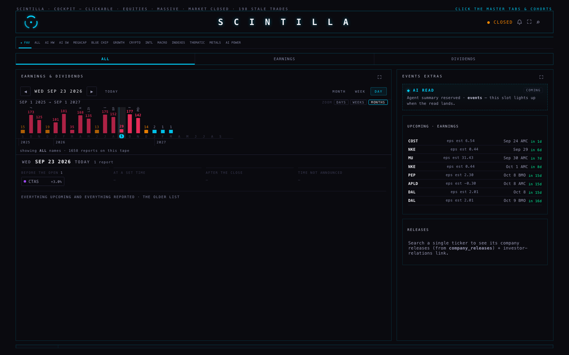Click the NKE Sep 29 earnings row
569x355 pixels.
pyautogui.click(x=475, y=149)
